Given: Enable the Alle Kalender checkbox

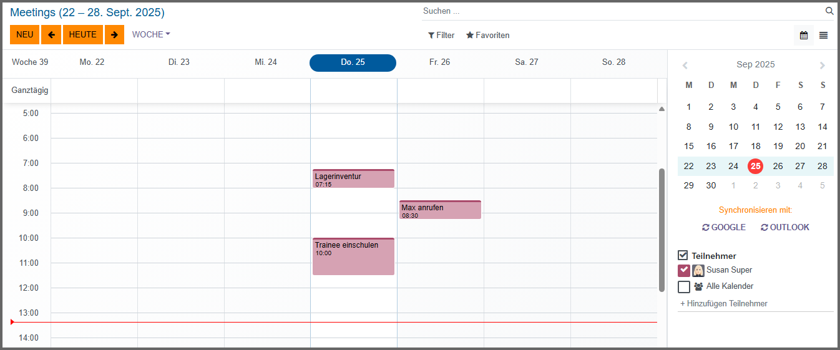Looking at the screenshot, I should pos(684,286).
